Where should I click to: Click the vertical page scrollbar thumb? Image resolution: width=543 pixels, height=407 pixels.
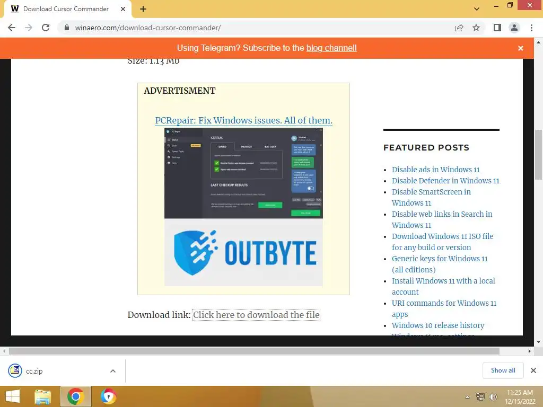(x=538, y=154)
